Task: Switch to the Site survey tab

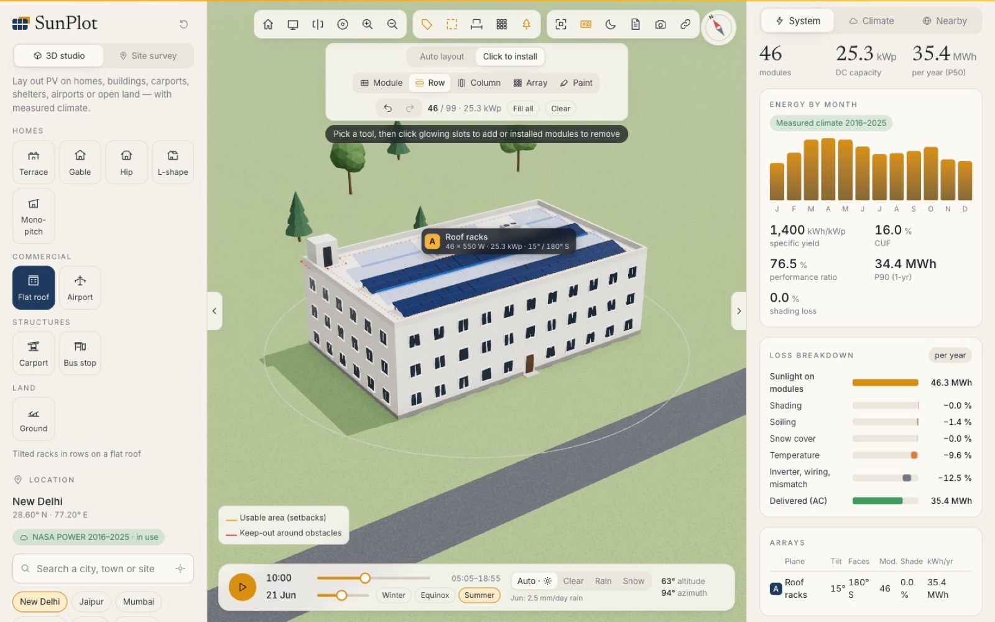Action: [148, 56]
